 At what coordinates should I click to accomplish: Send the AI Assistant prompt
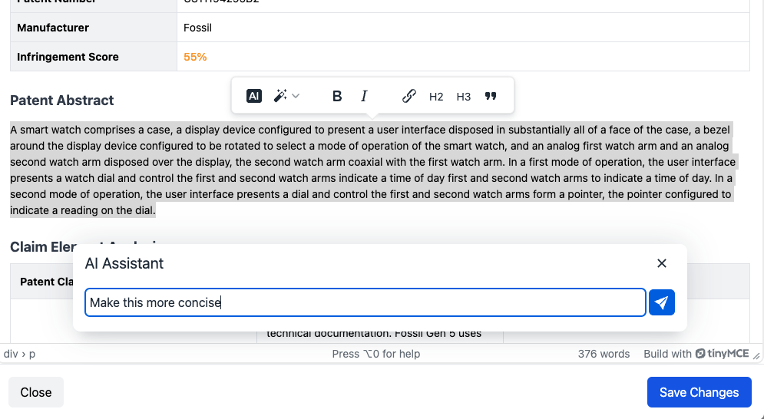(662, 302)
